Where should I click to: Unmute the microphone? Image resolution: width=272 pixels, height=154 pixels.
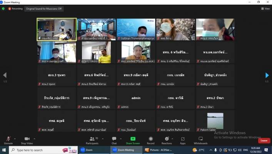pyautogui.click(x=8, y=141)
